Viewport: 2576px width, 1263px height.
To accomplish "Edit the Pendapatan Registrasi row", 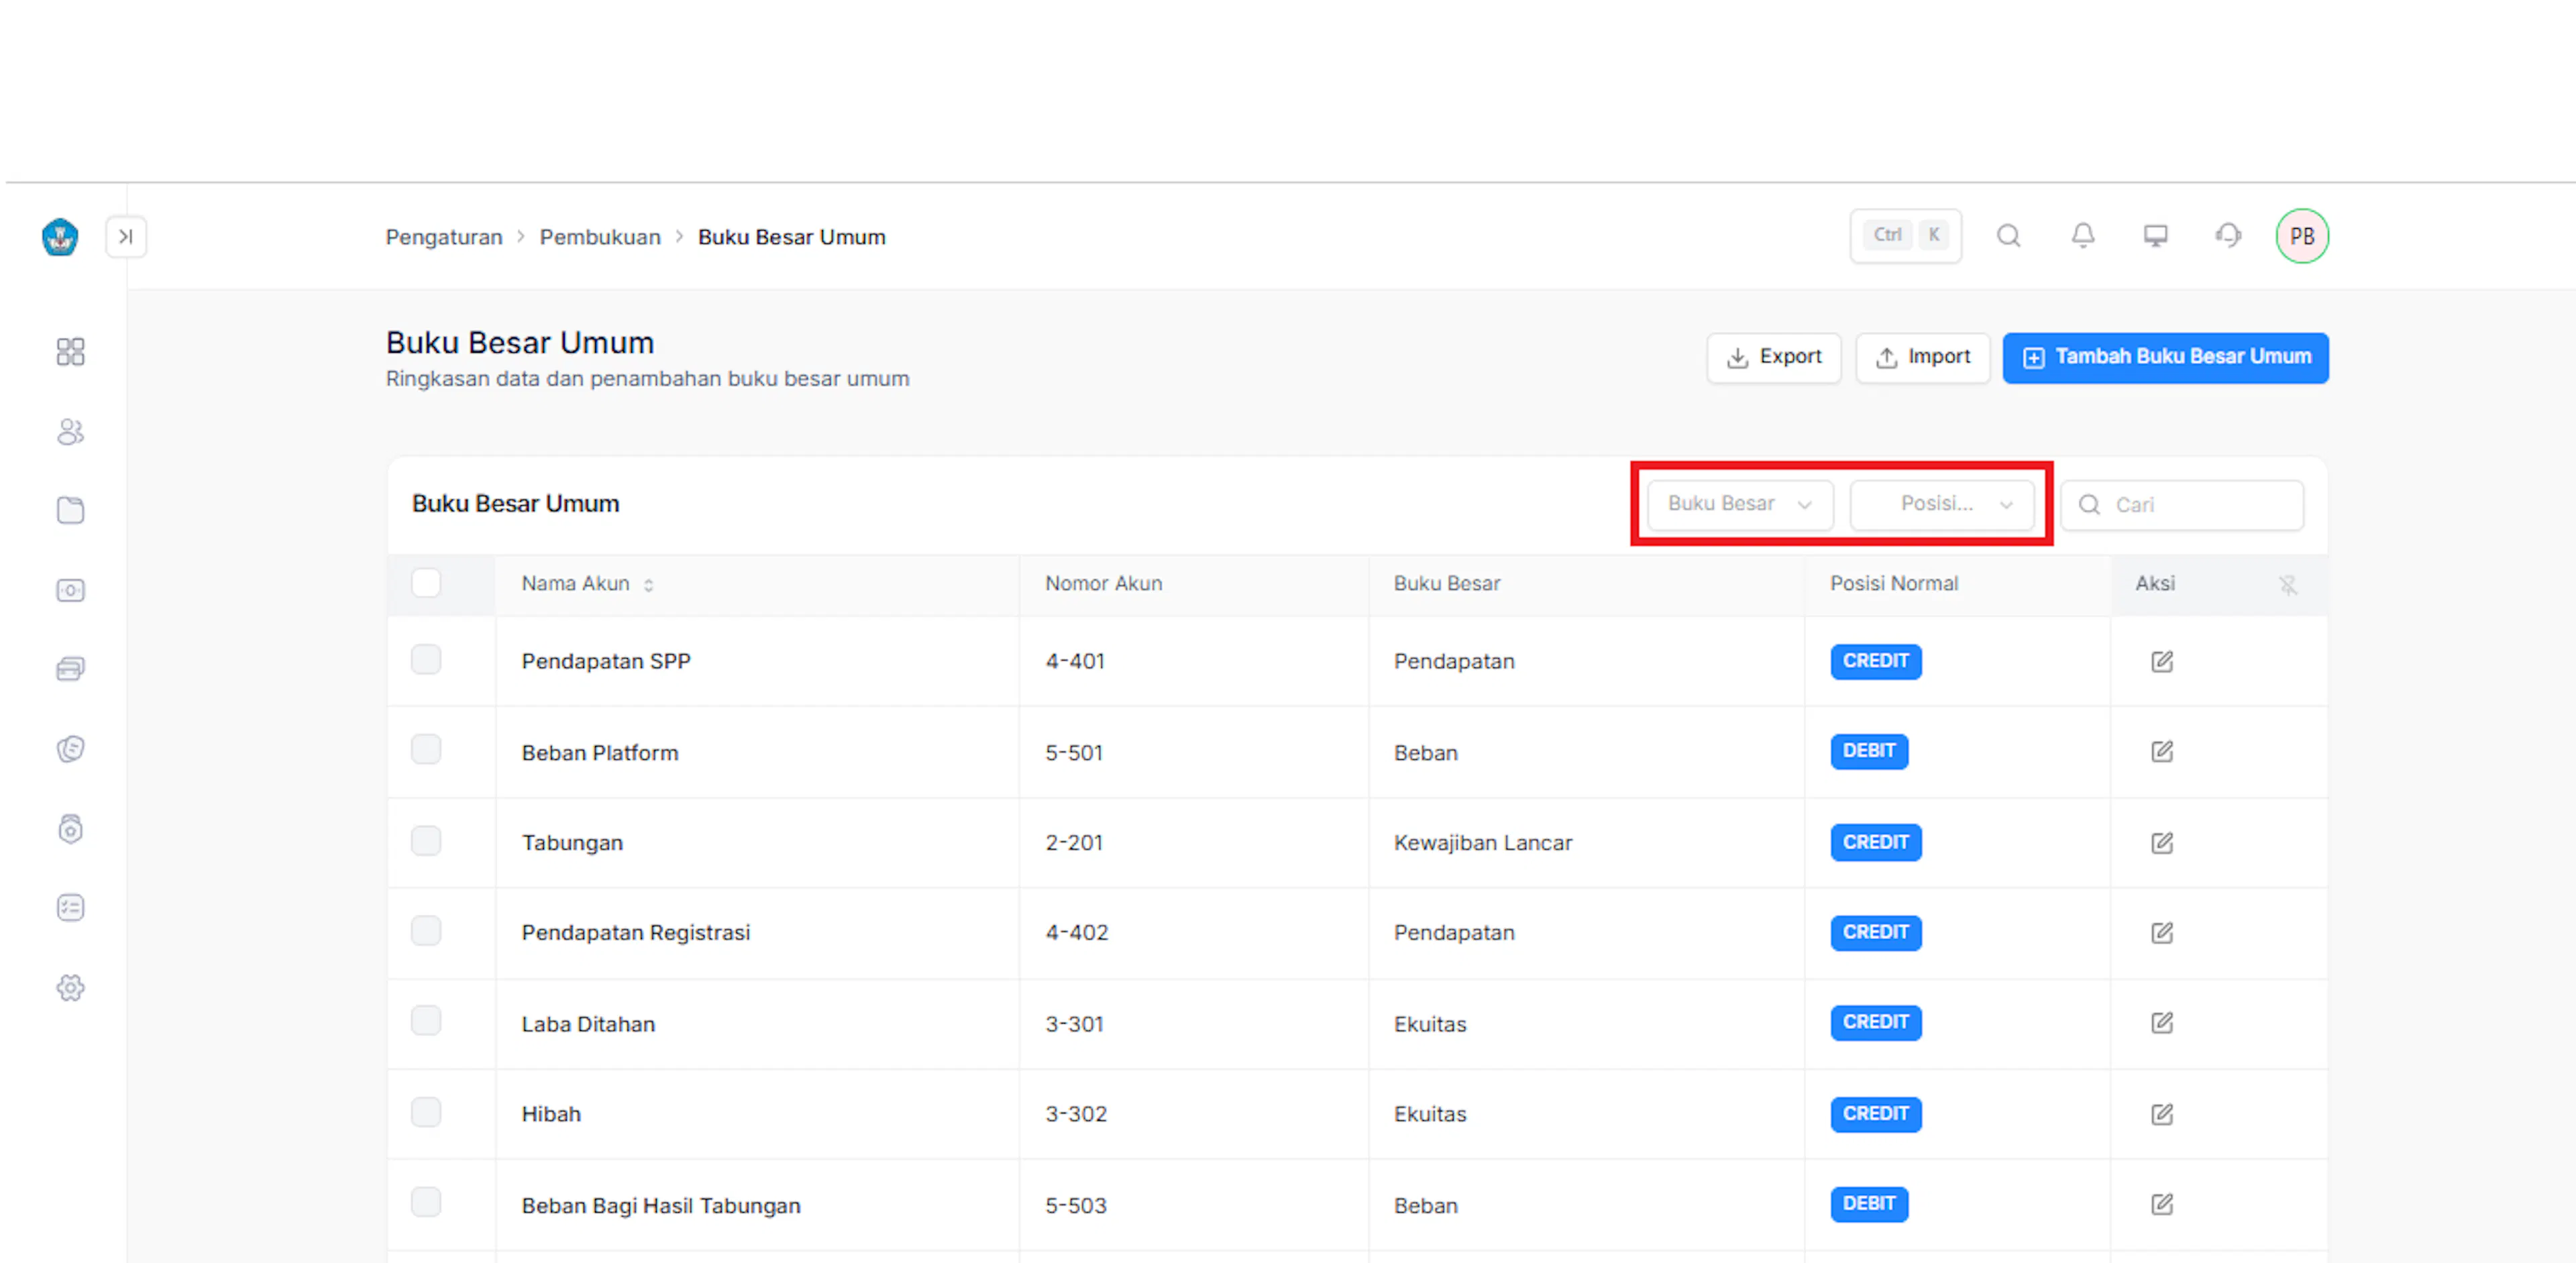I will click(2162, 932).
